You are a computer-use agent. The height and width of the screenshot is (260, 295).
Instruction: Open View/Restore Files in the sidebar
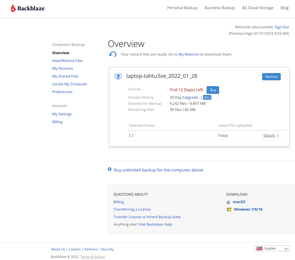[67, 61]
